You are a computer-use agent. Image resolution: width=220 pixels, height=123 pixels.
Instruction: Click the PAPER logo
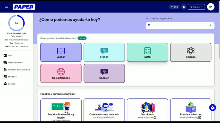[24, 7]
